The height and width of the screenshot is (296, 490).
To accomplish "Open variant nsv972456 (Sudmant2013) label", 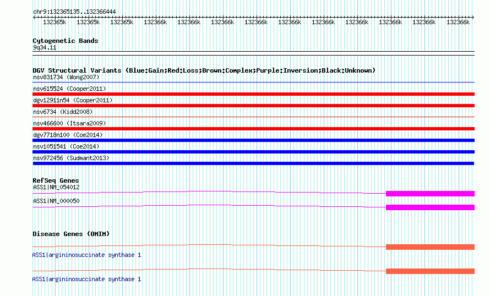I will [71, 158].
